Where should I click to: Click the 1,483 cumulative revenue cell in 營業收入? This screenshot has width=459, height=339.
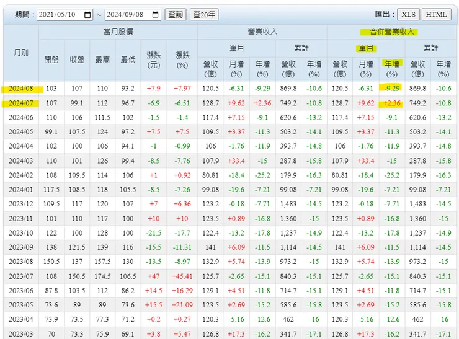[288, 204]
